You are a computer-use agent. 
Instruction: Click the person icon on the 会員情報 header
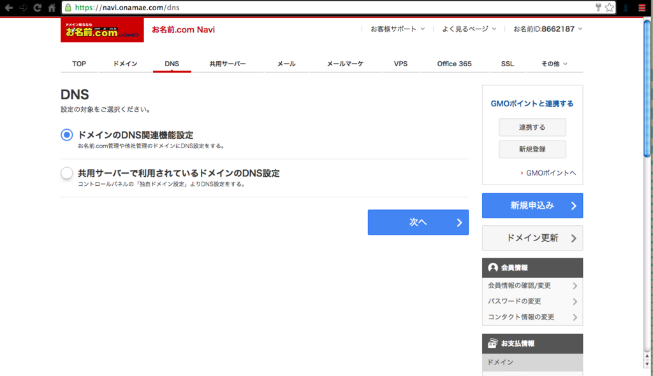(x=492, y=267)
